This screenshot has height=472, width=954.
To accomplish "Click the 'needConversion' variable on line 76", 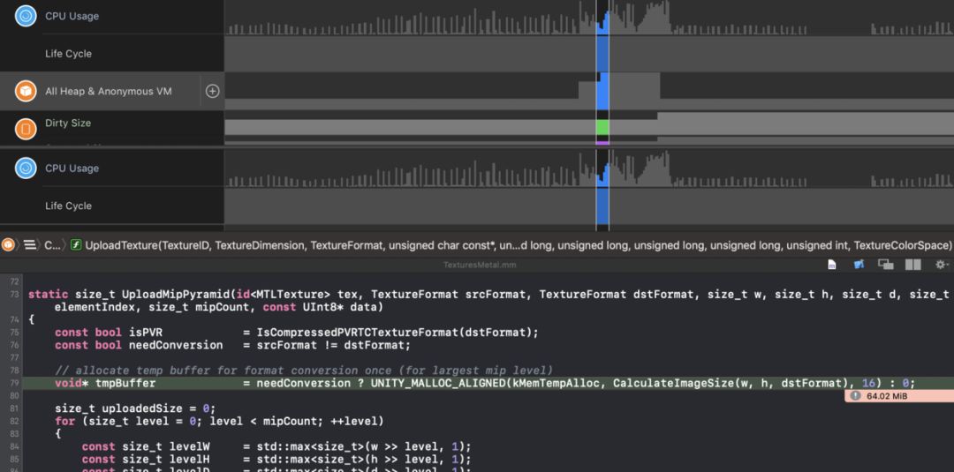I will pos(175,345).
